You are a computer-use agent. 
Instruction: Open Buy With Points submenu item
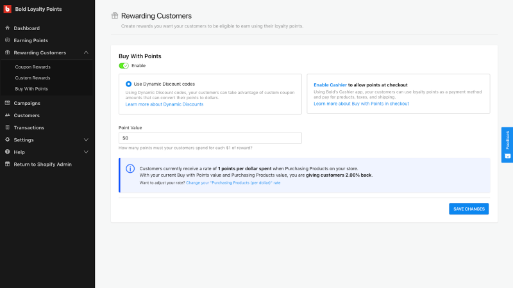(31, 89)
